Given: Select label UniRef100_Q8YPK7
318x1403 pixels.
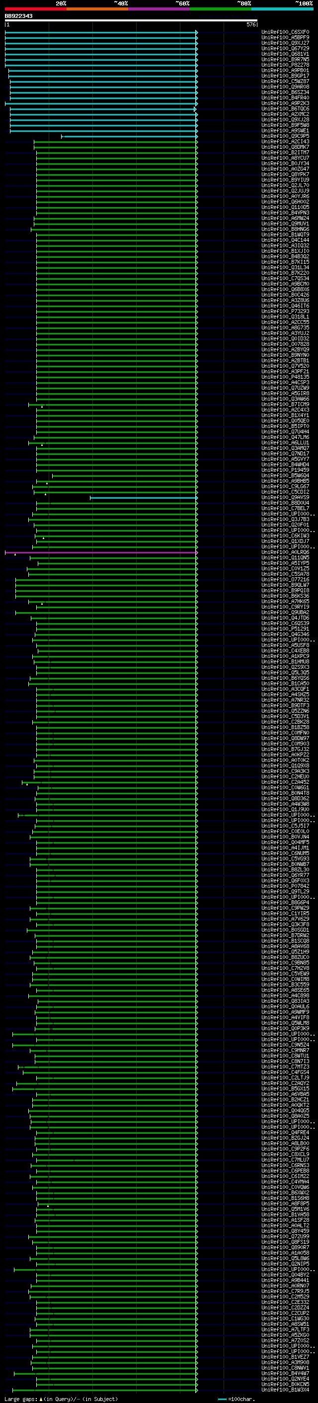Looking at the screenshot, I should point(285,174).
